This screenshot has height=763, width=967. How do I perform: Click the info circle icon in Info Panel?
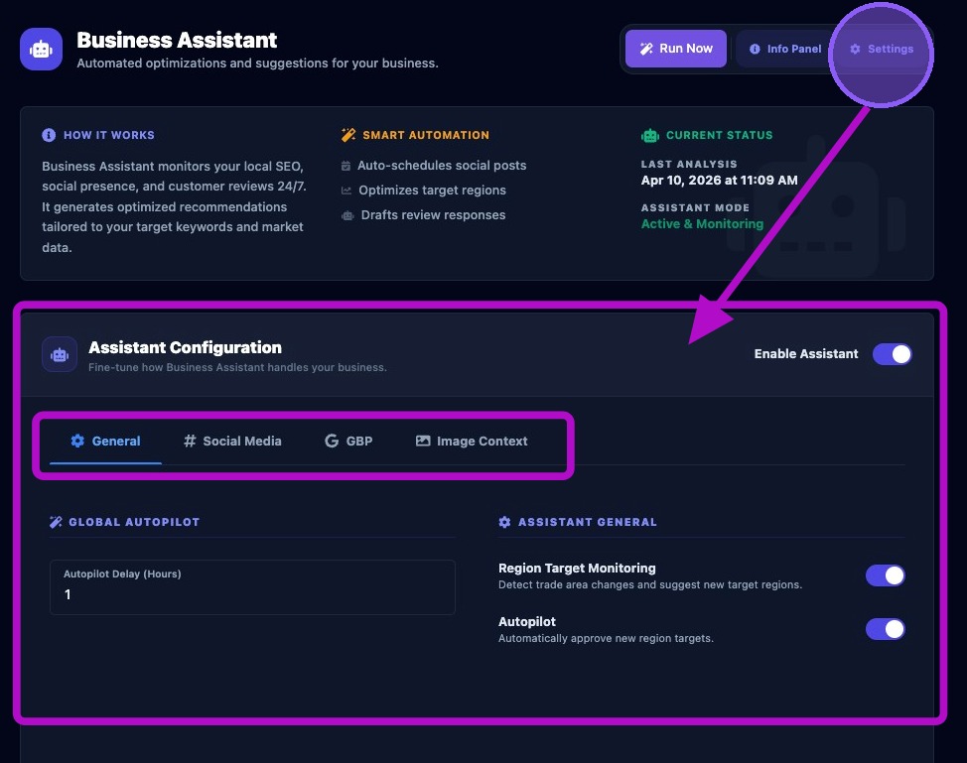click(x=755, y=49)
